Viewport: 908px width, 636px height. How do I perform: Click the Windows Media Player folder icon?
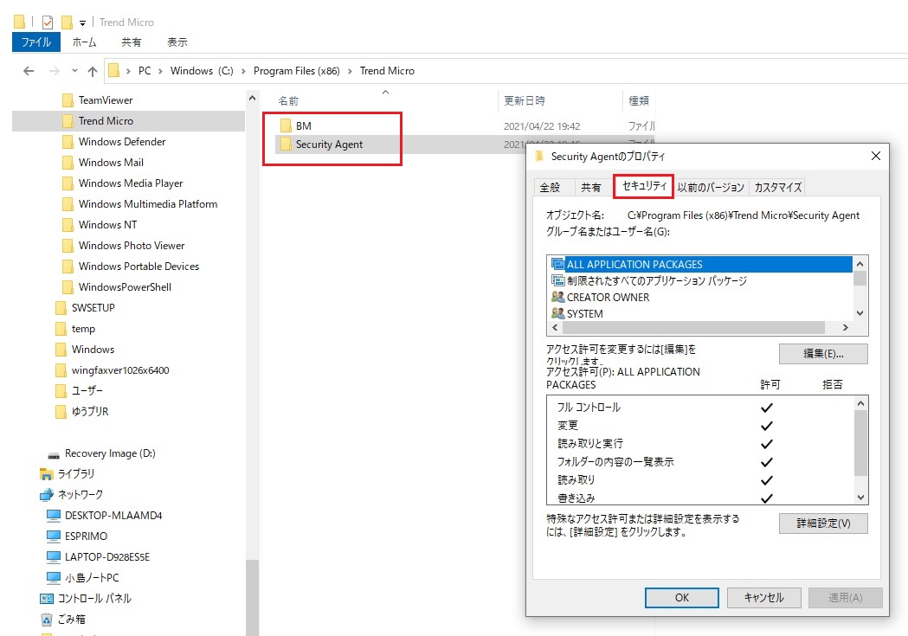click(x=68, y=183)
